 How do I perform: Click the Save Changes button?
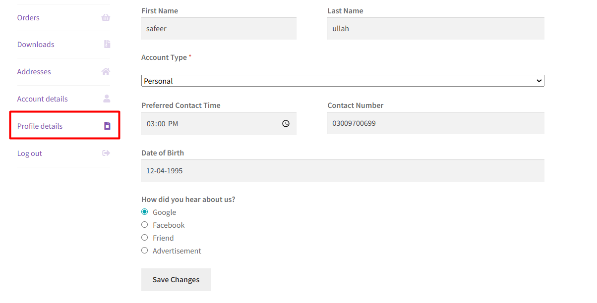(176, 280)
